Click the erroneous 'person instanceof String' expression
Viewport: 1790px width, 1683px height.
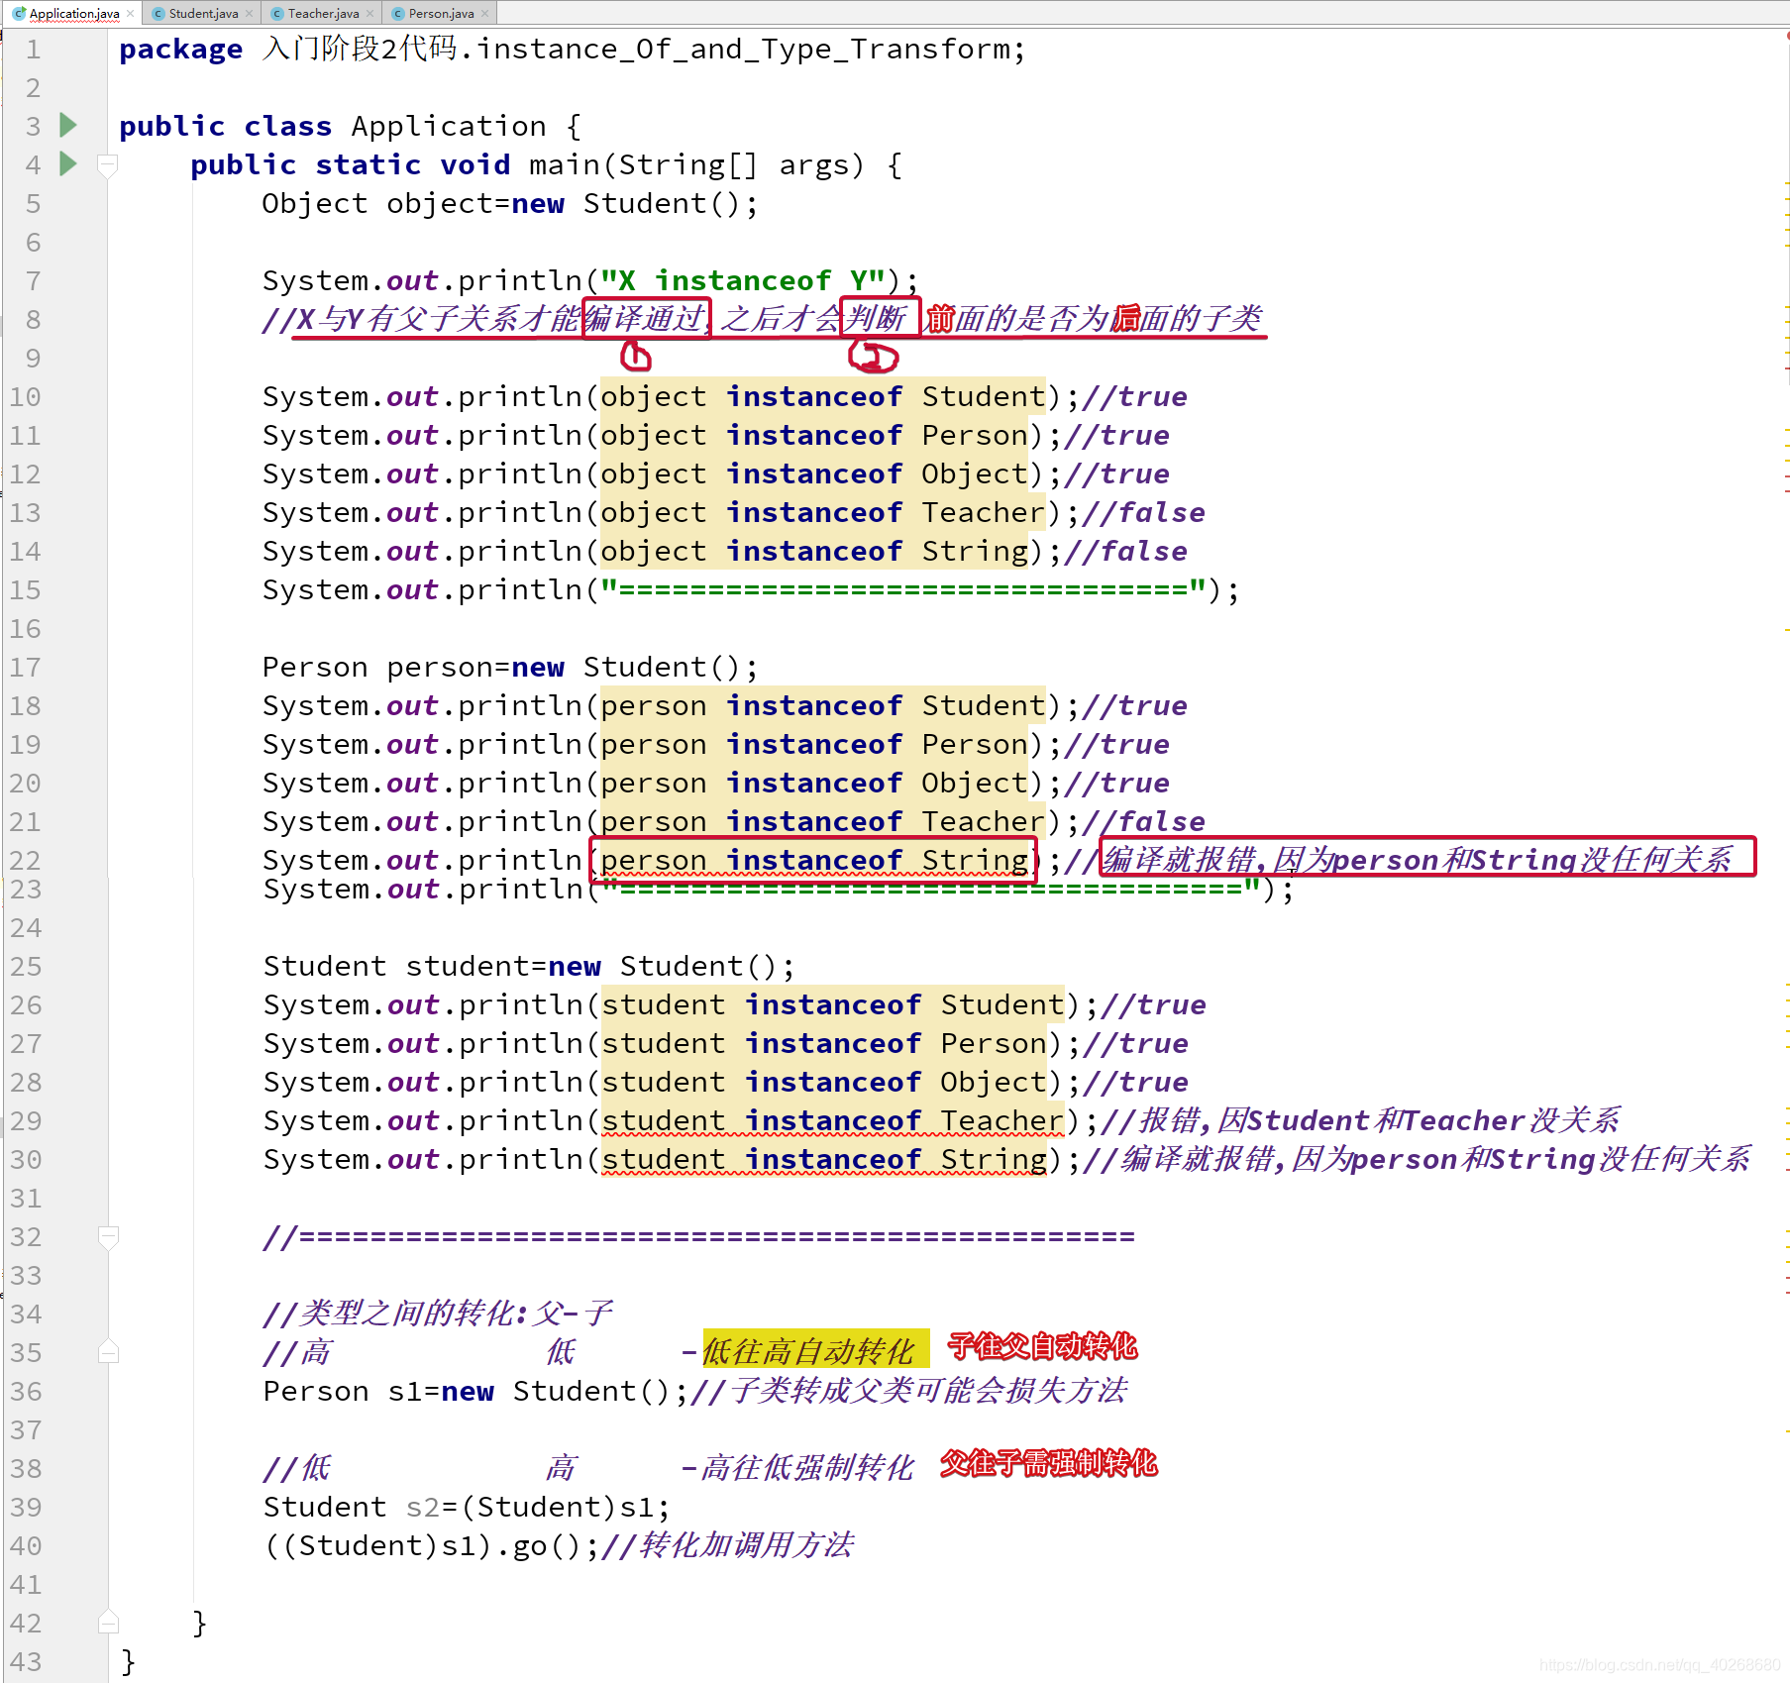coord(814,860)
